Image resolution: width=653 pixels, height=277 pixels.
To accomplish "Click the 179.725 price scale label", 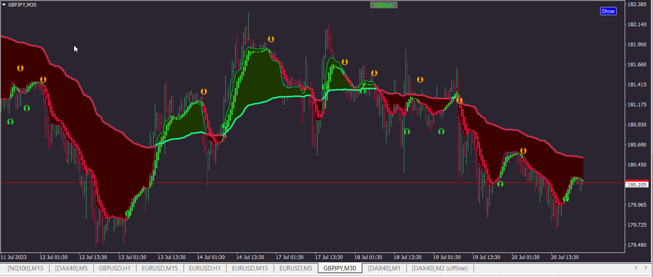I will [637, 225].
